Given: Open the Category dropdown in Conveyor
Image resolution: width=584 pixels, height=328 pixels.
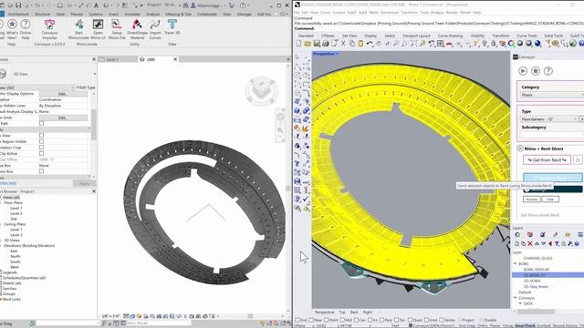Looking at the screenshot, I should [x=551, y=95].
